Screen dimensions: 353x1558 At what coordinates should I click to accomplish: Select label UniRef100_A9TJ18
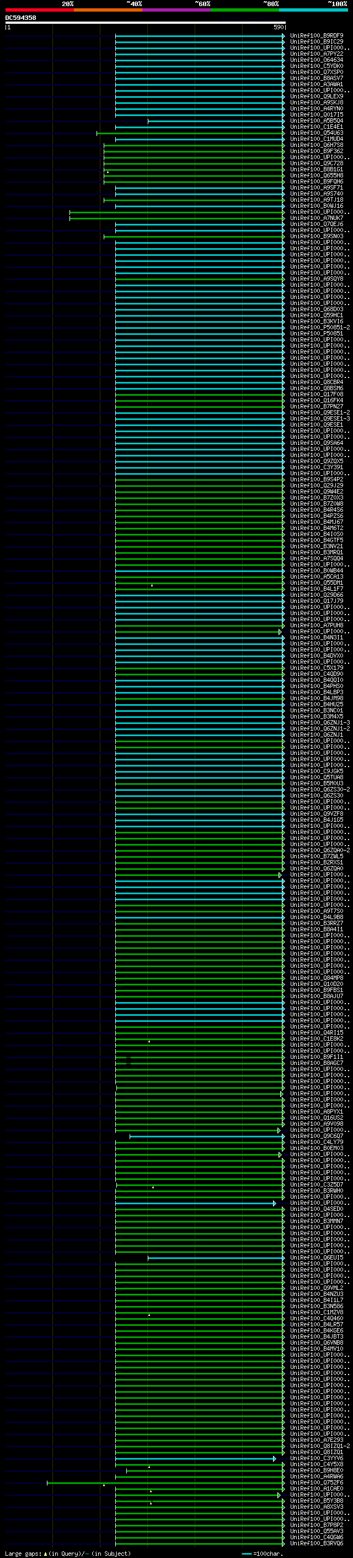click(x=317, y=200)
